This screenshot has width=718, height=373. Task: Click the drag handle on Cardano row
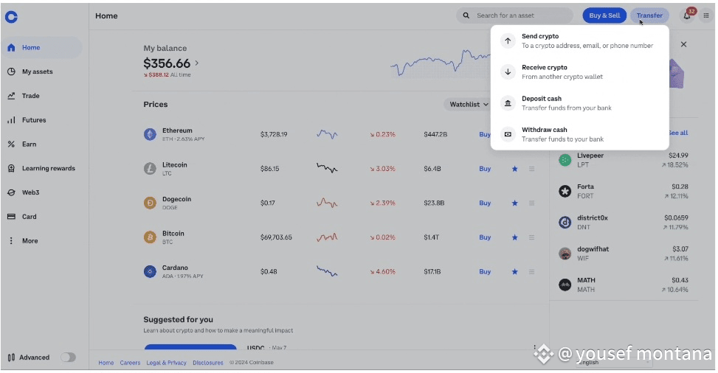click(531, 272)
